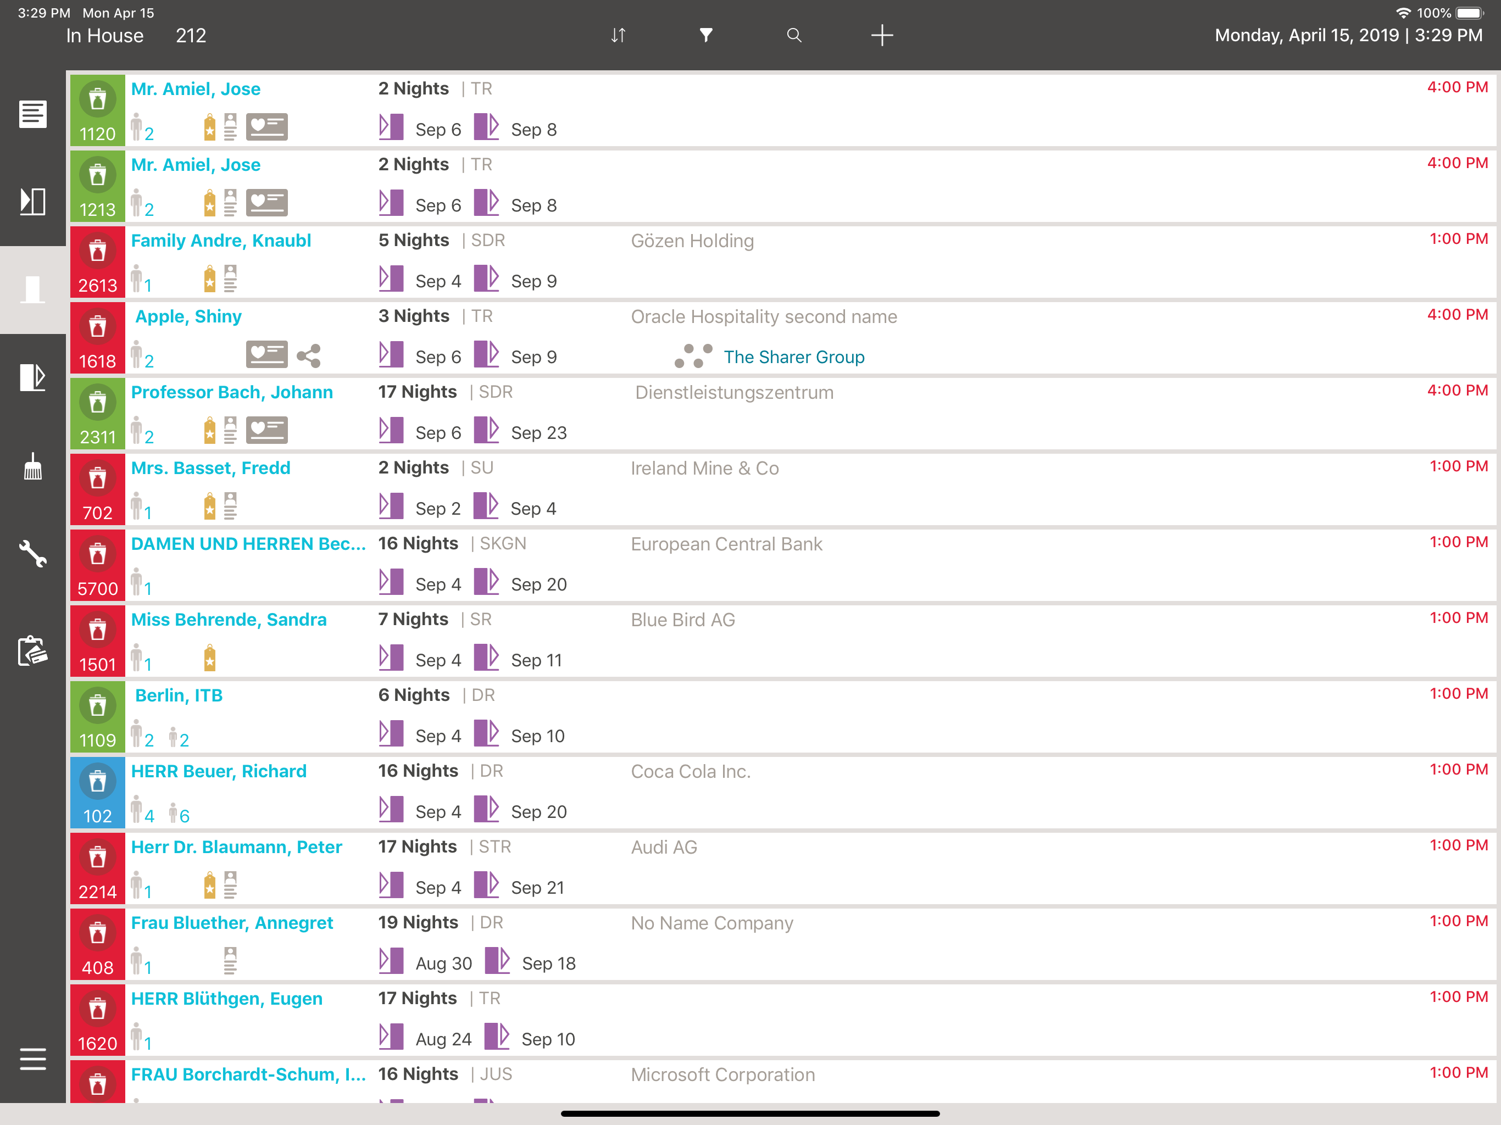Tap the sort arrows icon in header

[x=618, y=35]
